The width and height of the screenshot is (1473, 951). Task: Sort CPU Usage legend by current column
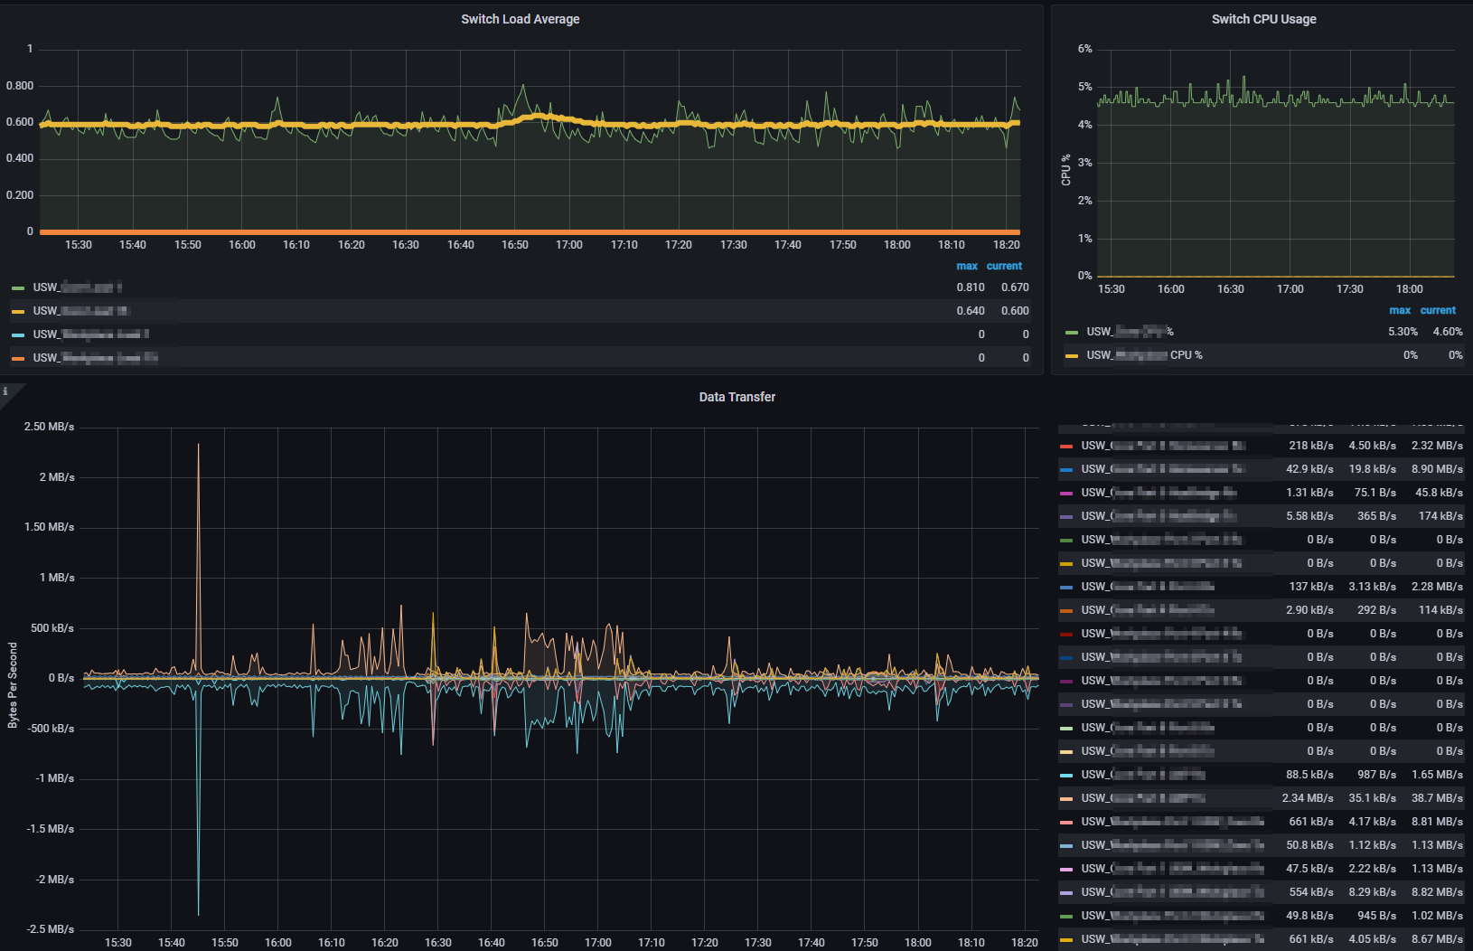(1438, 310)
